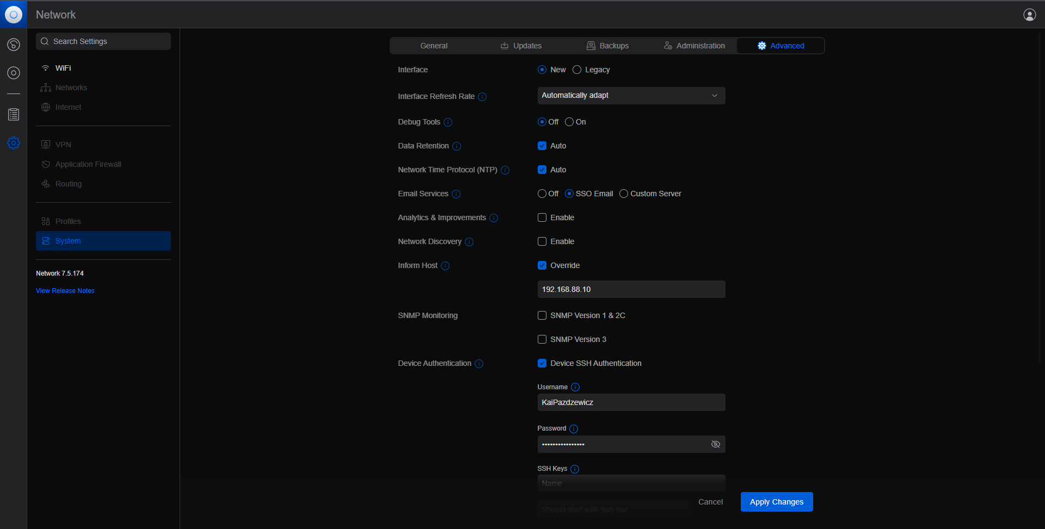Click the Inform Host IP address field
The width and height of the screenshot is (1045, 529).
tap(631, 289)
